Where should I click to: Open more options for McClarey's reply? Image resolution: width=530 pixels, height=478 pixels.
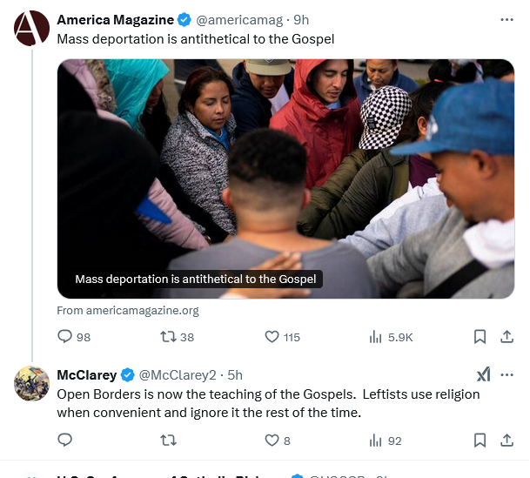coord(507,374)
